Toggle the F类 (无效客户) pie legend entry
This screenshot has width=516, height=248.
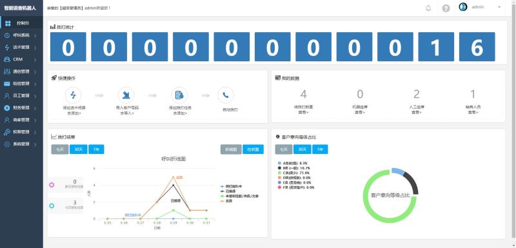point(296,187)
